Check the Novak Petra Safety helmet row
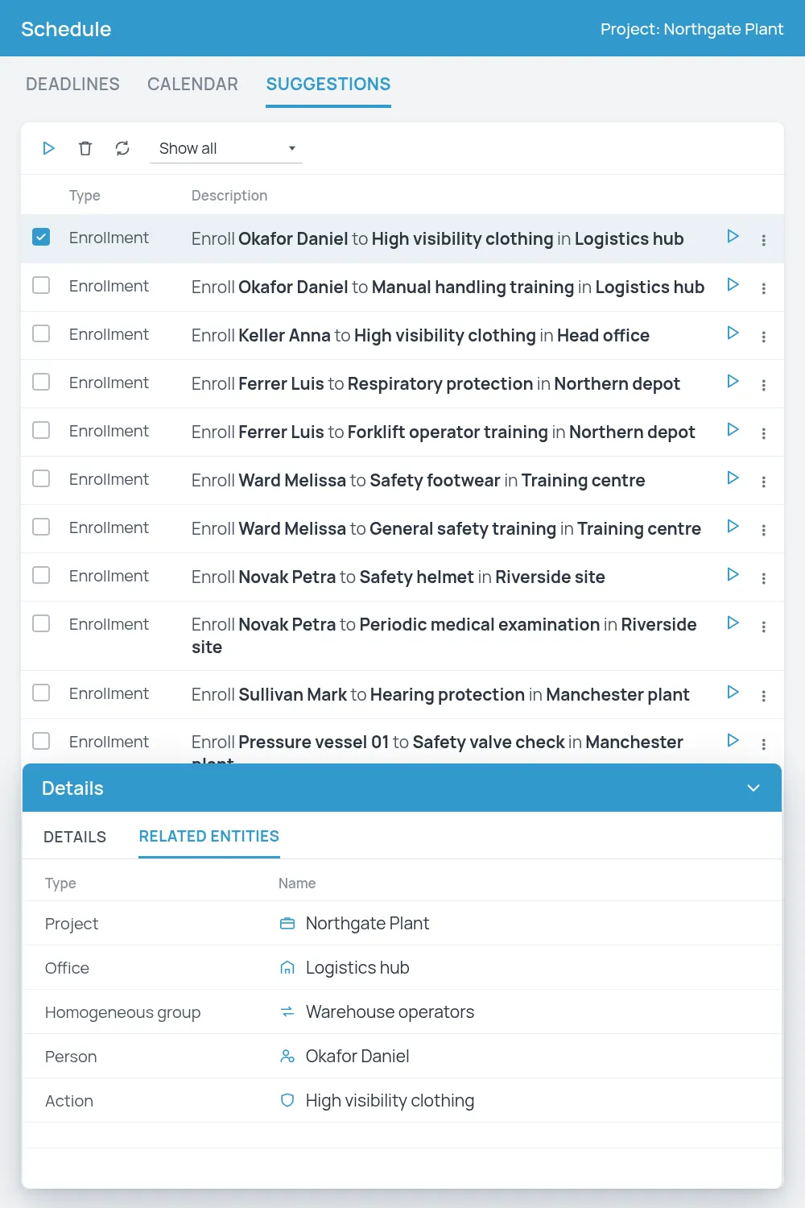This screenshot has height=1208, width=805. point(41,575)
